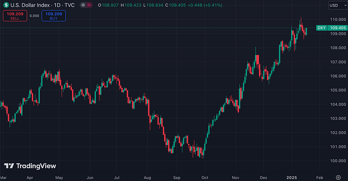
Task: Click the 106.000 price axis label
Action: tap(338, 76)
